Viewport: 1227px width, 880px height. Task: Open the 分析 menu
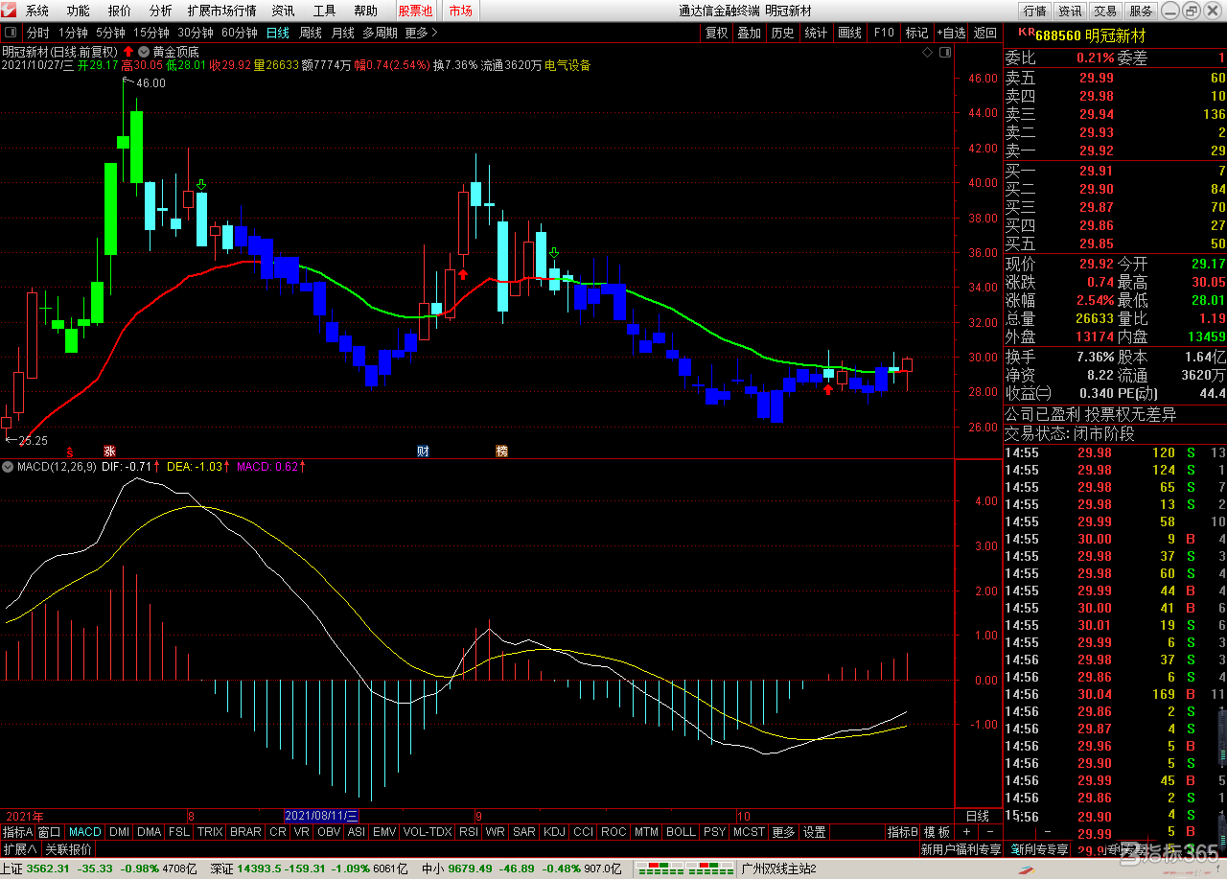161,12
